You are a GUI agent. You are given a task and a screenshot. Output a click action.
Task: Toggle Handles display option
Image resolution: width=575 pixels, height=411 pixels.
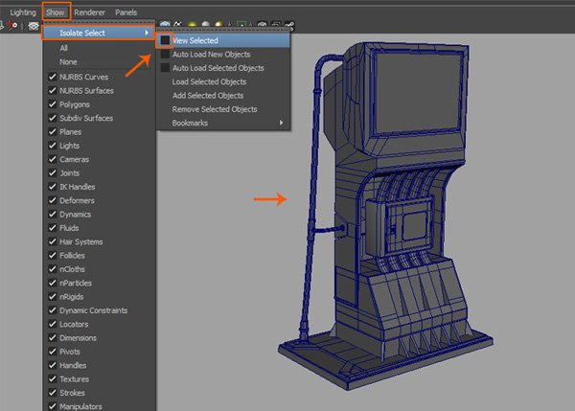click(x=52, y=366)
